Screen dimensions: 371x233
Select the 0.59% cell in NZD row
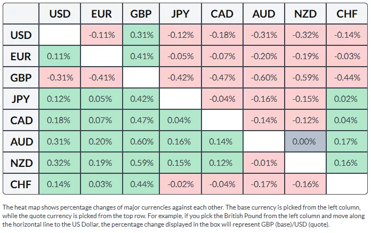coord(141,163)
